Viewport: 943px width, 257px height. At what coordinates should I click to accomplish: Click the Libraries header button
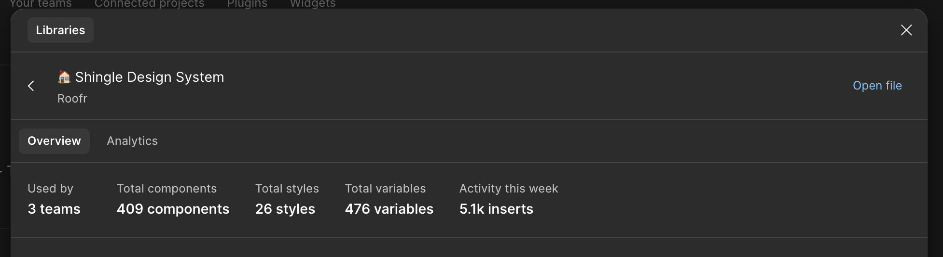coord(60,30)
